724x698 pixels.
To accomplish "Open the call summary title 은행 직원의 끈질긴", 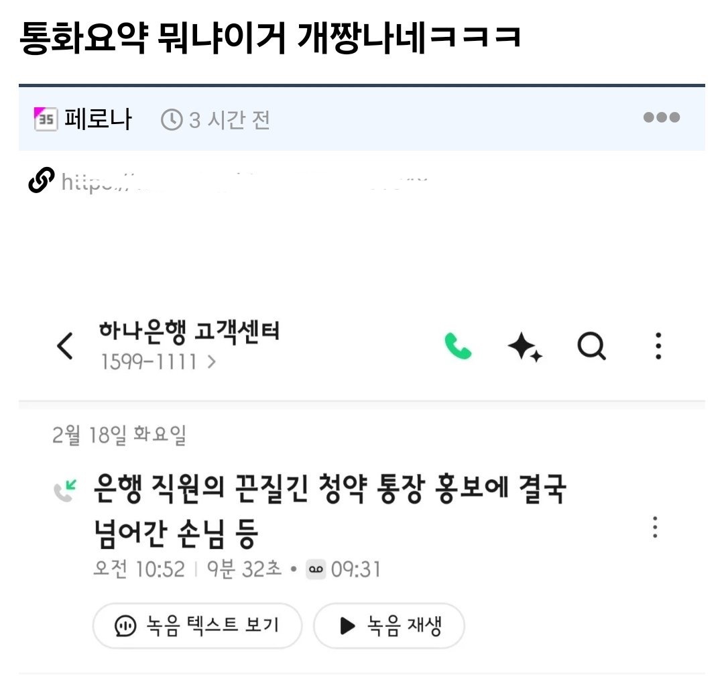I will point(330,510).
